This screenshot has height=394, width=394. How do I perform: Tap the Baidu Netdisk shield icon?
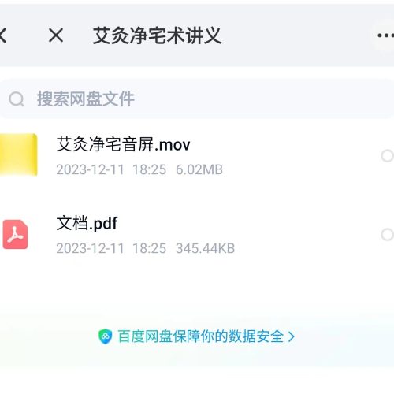point(105,336)
